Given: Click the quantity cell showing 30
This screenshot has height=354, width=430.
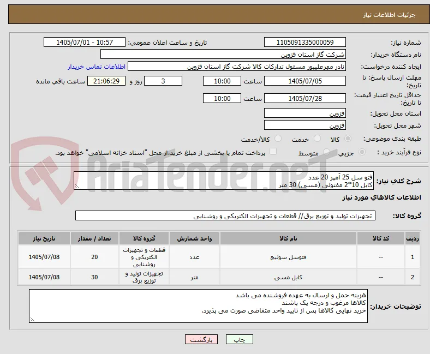Looking at the screenshot, I should 94,277.
